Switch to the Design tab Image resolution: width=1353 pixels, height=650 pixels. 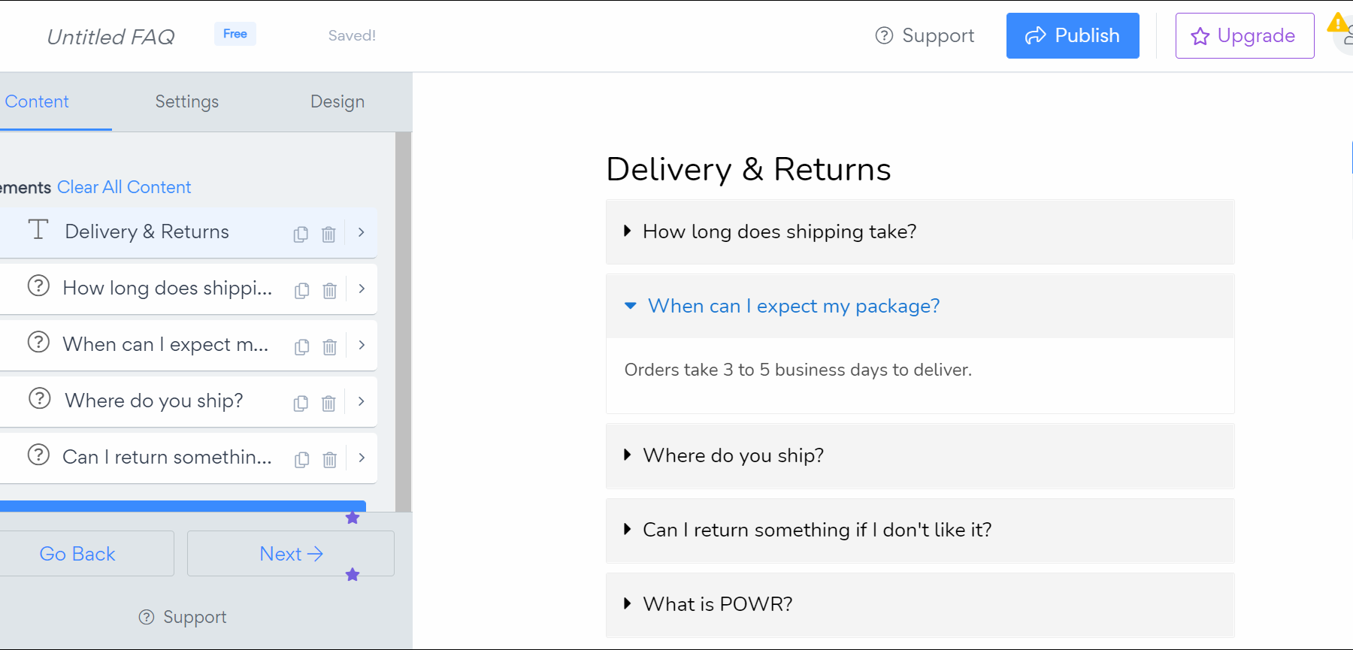(337, 101)
